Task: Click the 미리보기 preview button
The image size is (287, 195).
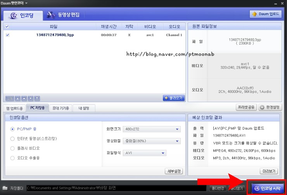Action: coord(269,171)
